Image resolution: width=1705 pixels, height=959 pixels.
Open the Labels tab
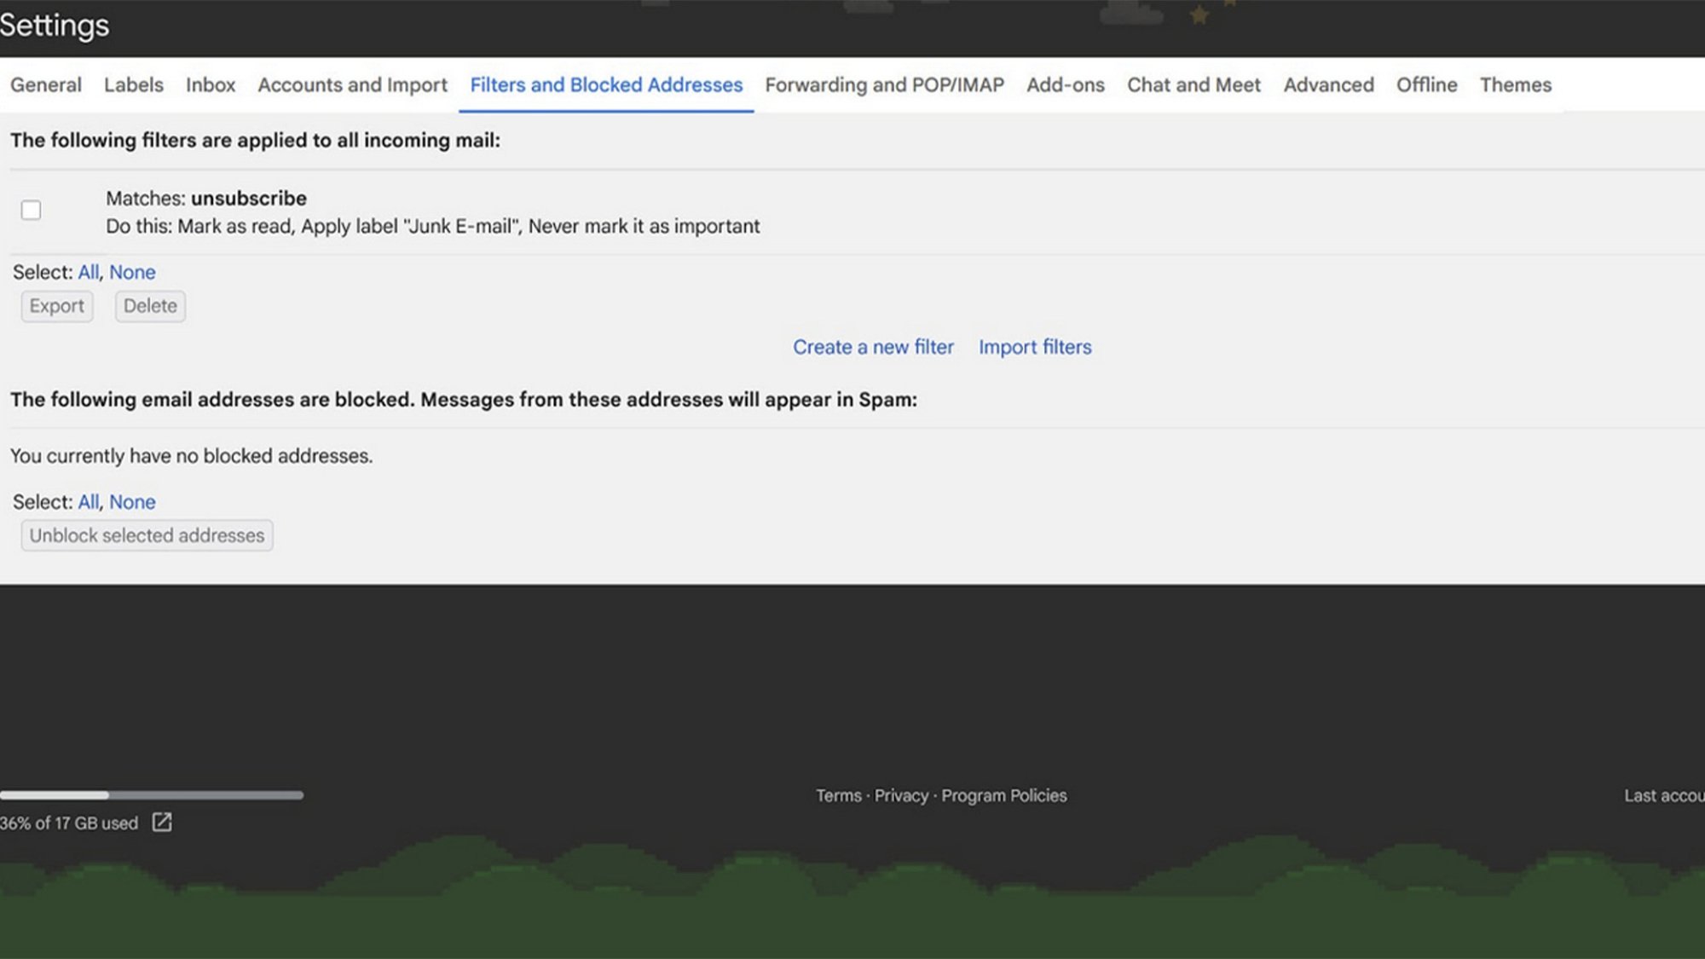(133, 84)
